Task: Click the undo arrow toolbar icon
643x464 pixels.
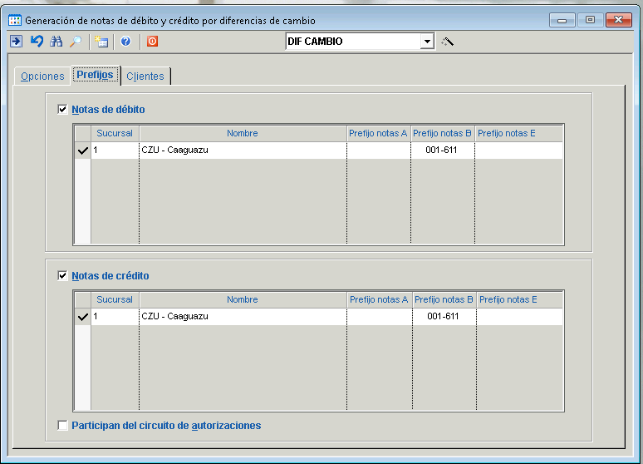Action: [x=37, y=41]
